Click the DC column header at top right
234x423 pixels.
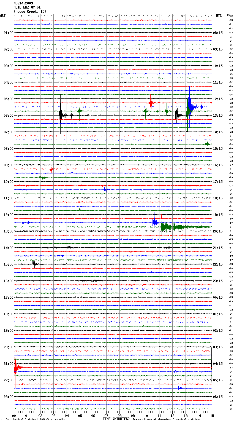(x=228, y=15)
